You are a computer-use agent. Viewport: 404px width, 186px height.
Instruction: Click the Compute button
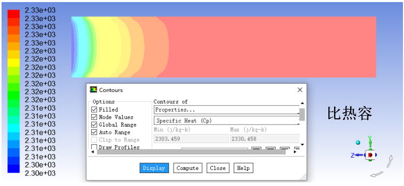(x=187, y=168)
